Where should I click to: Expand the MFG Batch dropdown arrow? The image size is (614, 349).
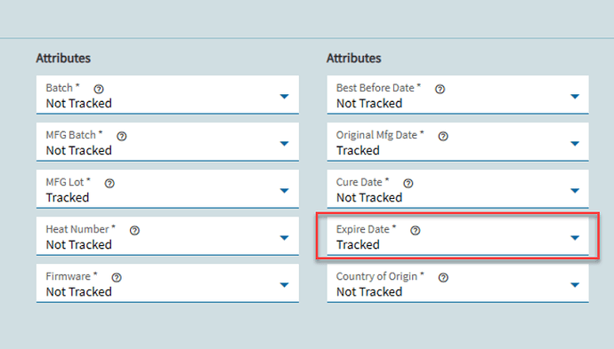[284, 144]
